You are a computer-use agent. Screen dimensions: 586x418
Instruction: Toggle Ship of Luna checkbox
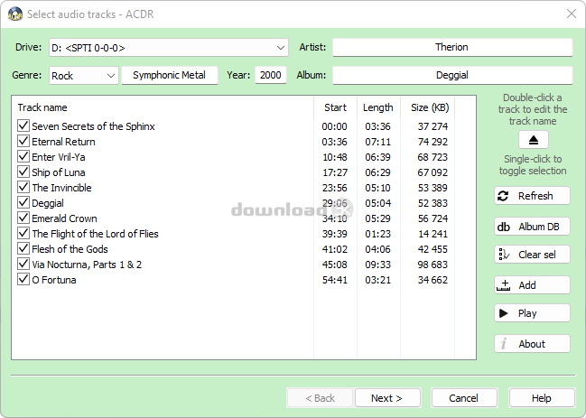click(23, 172)
